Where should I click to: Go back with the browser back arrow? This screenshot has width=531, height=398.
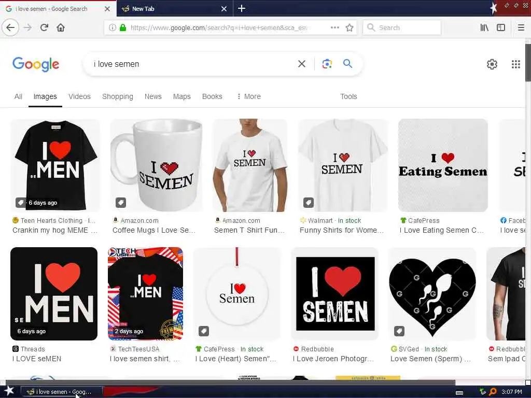click(x=10, y=27)
